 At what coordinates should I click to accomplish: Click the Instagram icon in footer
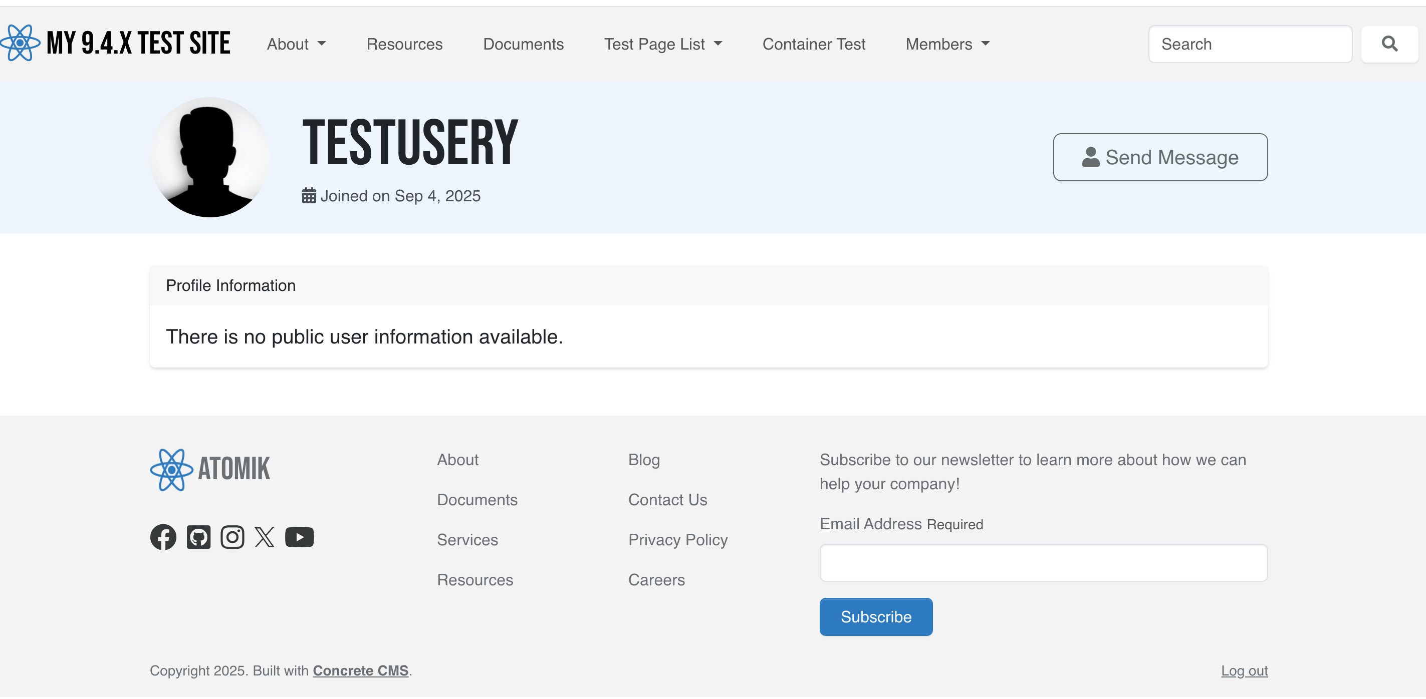[x=232, y=537]
